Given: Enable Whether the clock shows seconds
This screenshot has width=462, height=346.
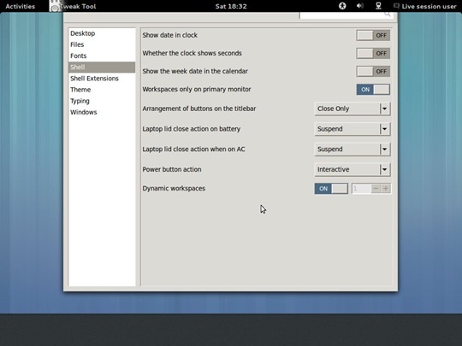Looking at the screenshot, I should click(373, 53).
